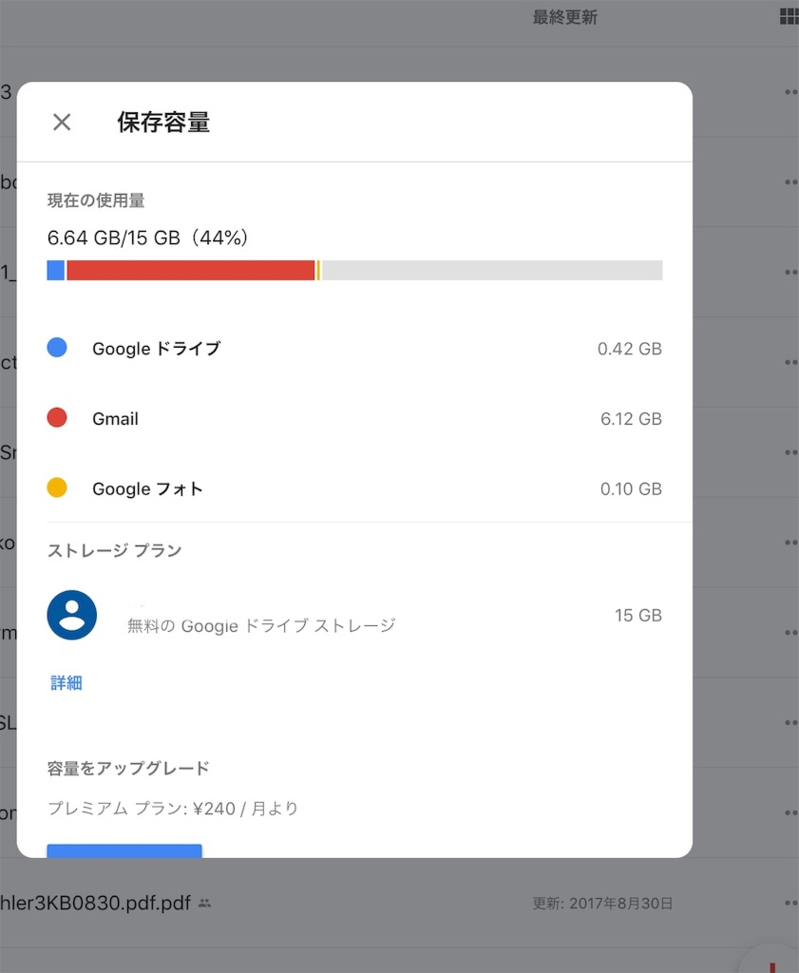
Task: Open the hler3KB0830.pdf.pdf file
Action: tap(95, 903)
